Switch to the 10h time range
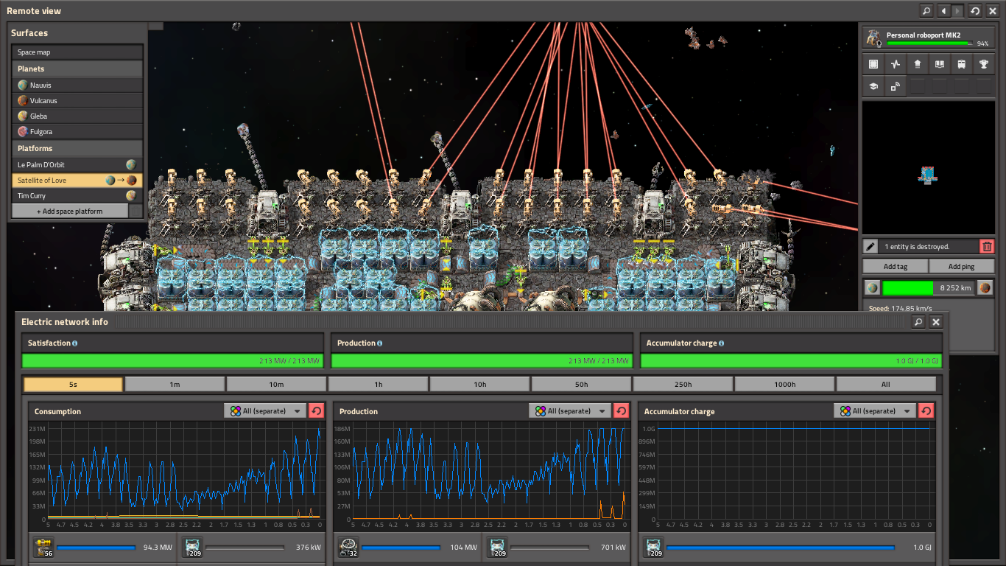The image size is (1006, 566). click(479, 384)
